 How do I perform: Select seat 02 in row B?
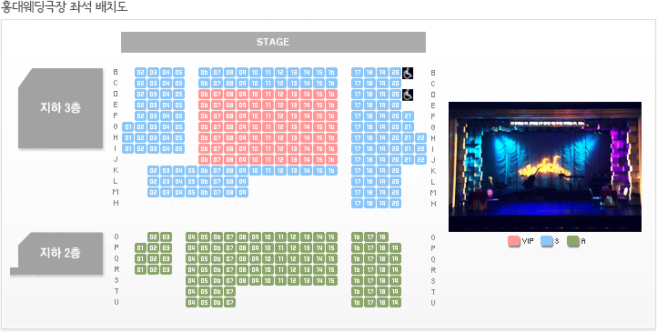(x=140, y=73)
